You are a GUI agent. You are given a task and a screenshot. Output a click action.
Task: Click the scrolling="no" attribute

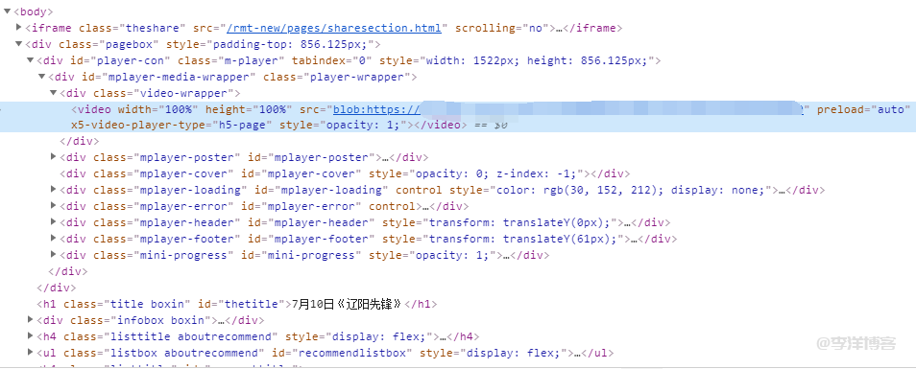(x=502, y=28)
